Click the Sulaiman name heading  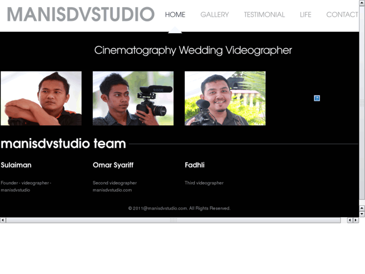coord(16,165)
